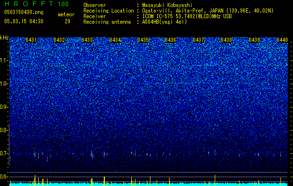Click the kHz axis unit label
The height and width of the screenshot is (186, 293).
(x=4, y=38)
